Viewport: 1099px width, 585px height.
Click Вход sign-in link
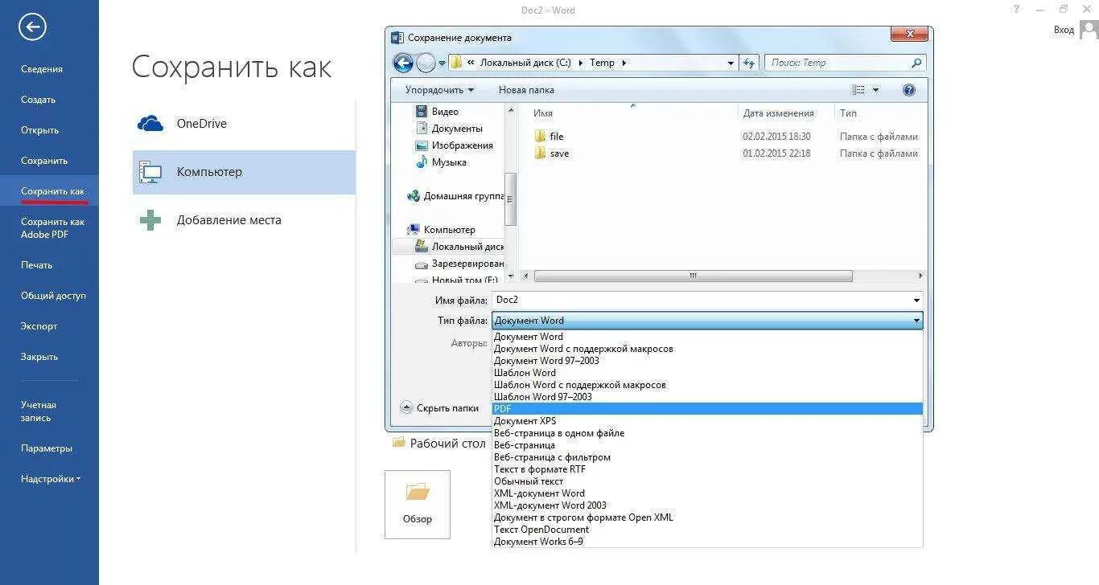click(x=1064, y=30)
